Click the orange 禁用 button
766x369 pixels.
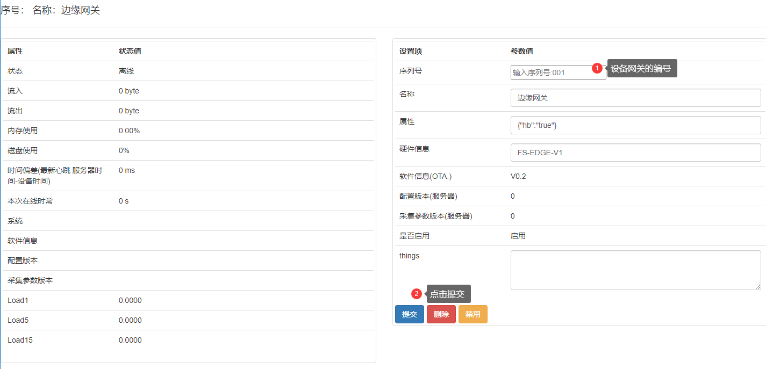473,314
